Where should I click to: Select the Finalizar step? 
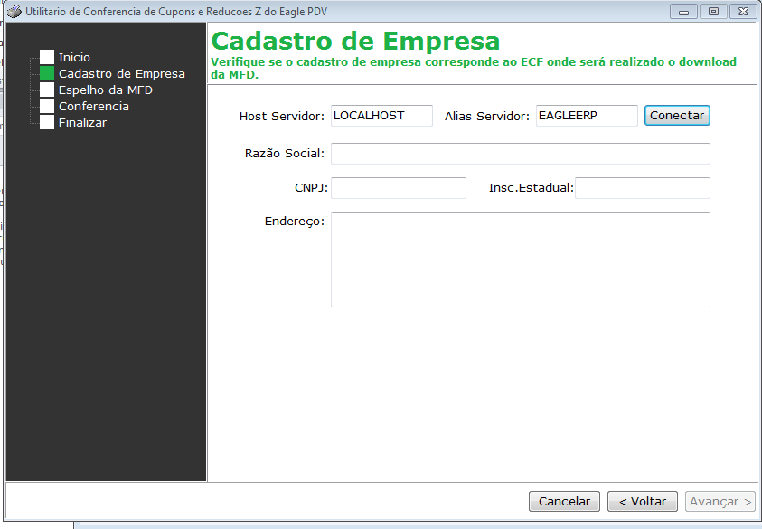pos(82,122)
